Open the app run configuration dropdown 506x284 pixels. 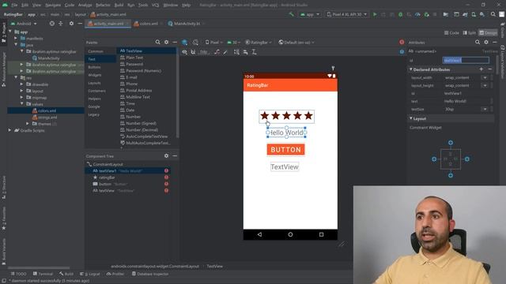310,14
